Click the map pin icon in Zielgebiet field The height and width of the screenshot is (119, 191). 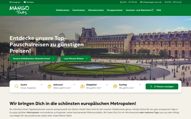click(x=82, y=86)
